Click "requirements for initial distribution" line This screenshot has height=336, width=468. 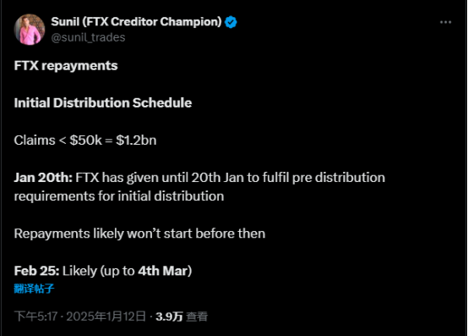point(119,196)
